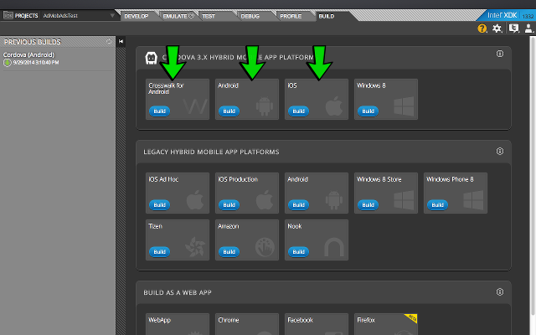536x335 pixels.
Task: Click Build on the Tizen tile
Action: pyautogui.click(x=159, y=252)
